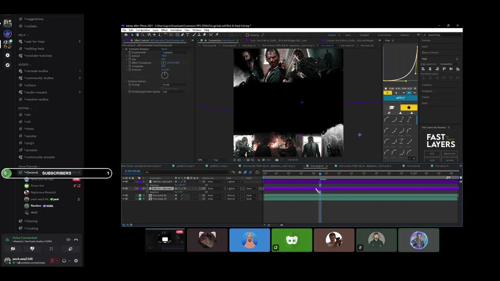Expand Pre-comp 82 layer properties
This screenshot has width=500, height=281.
pos(137,195)
